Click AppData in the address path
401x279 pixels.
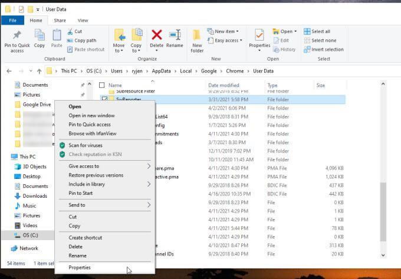pos(161,71)
